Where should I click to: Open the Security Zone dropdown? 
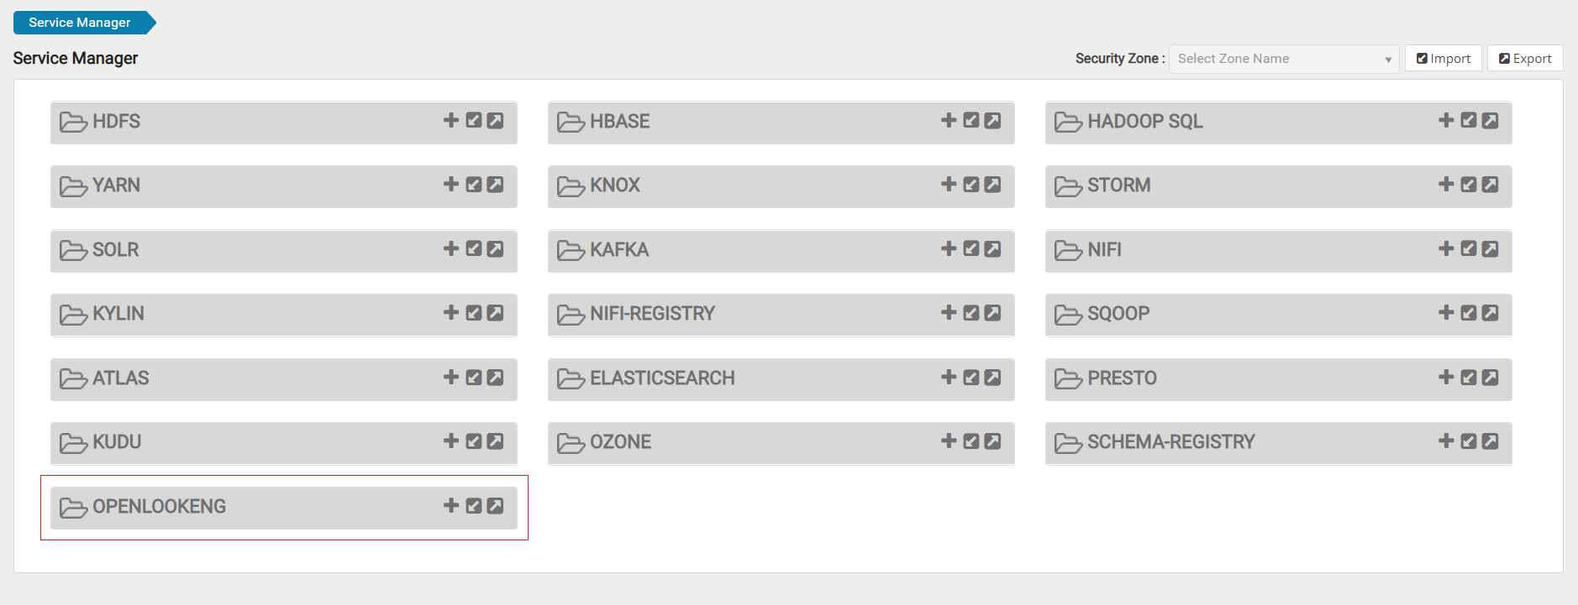pyautogui.click(x=1277, y=59)
